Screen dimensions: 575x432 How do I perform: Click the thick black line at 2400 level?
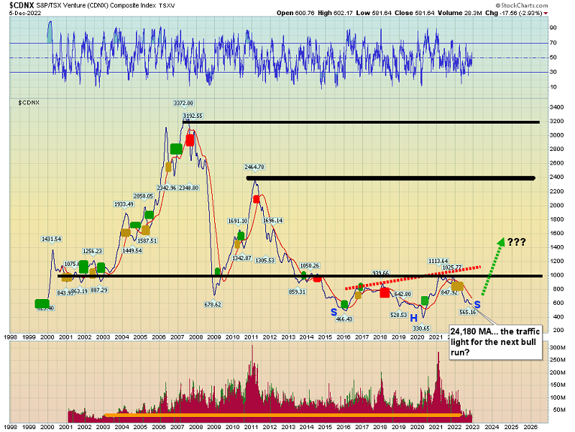392,178
